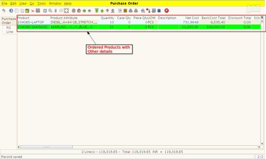Open the Window menu
The height and width of the screenshot is (159, 266).
pos(55,3)
